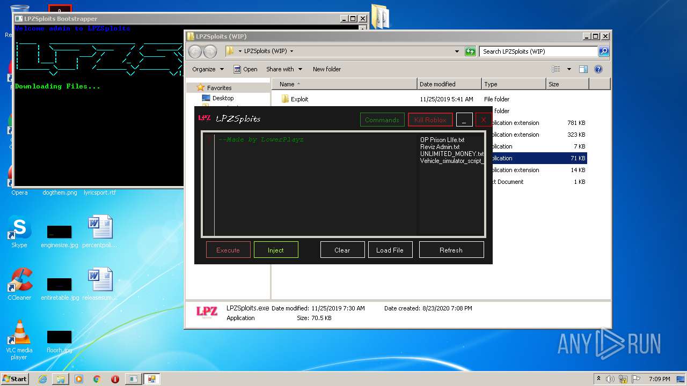Select Vehicle_simulator_script entry

coord(452,161)
